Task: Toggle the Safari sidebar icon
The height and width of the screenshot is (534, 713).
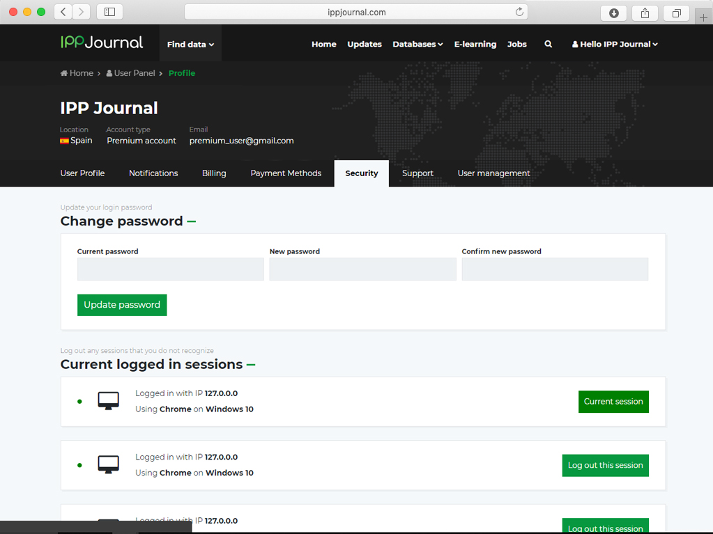Action: [109, 12]
